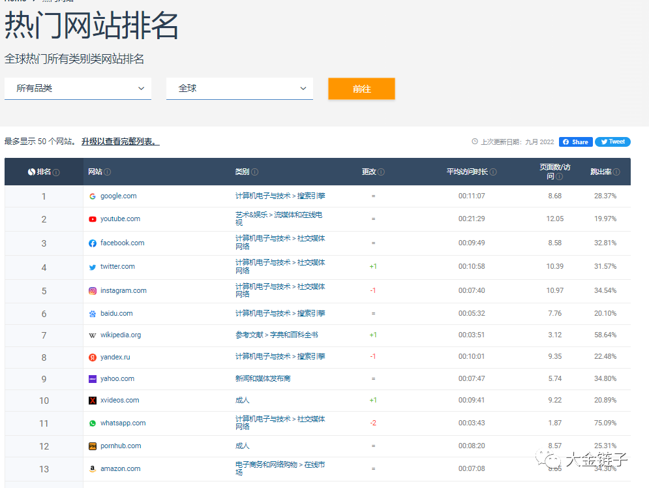This screenshot has width=649, height=488.
Task: Click info icon beside 网站 header
Action: click(107, 172)
